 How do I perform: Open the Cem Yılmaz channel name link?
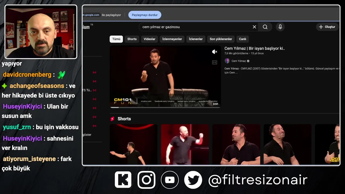[x=239, y=61]
